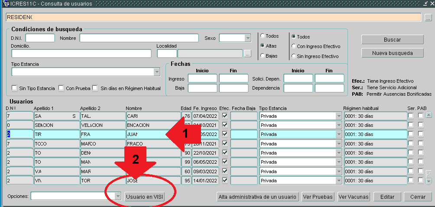Tick the Con Prueba checkbox
Screen dimensions: 435x207
tap(61, 88)
